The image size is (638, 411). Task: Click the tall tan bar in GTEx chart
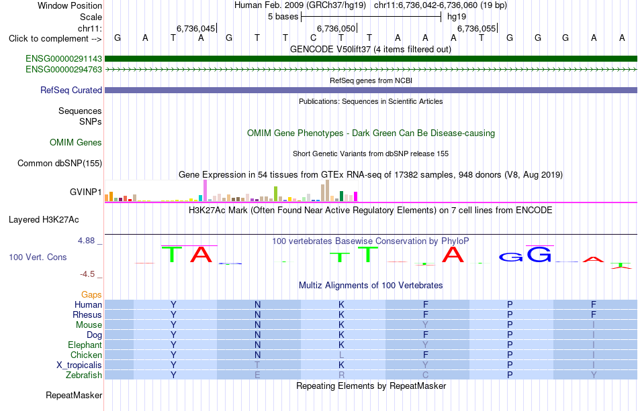(327, 191)
